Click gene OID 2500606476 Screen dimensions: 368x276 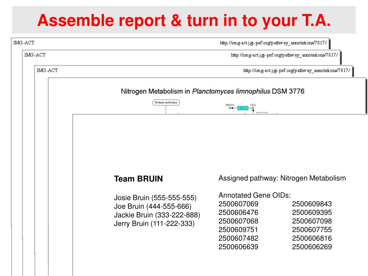[x=238, y=213]
